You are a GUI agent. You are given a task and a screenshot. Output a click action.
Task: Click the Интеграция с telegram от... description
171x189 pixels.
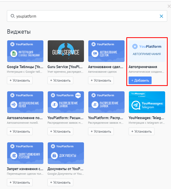147,123
